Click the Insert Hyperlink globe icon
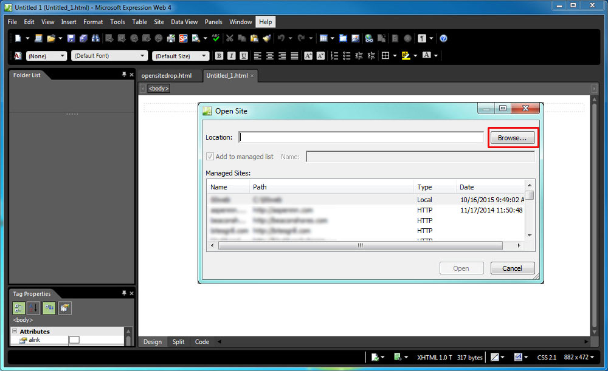This screenshot has width=608, height=371. (x=369, y=38)
